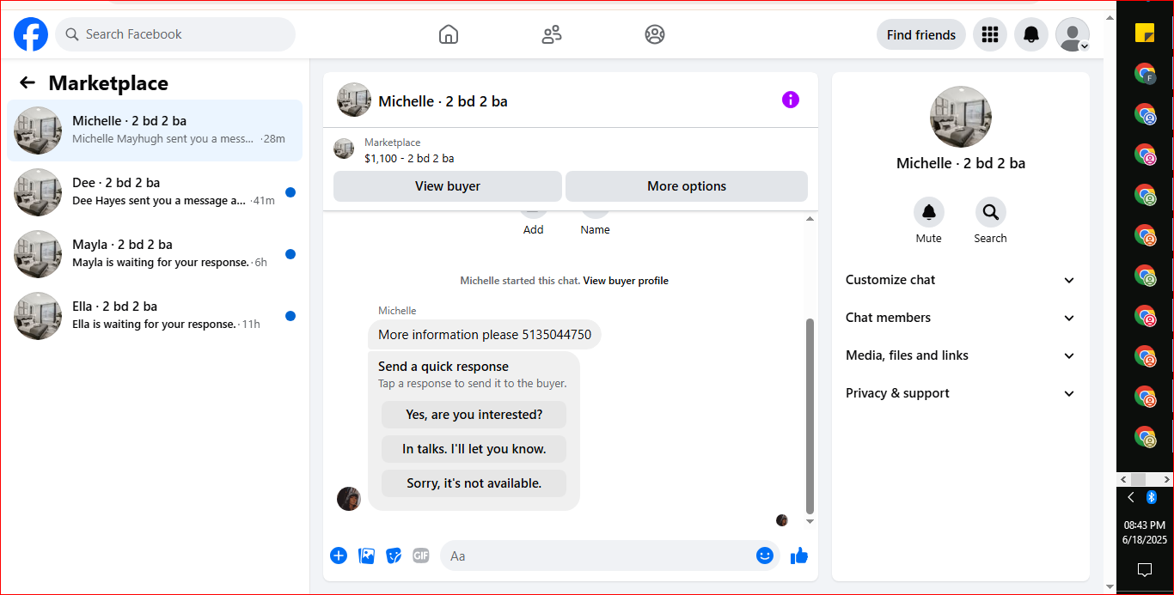Click the listing thumbnail beside Marketplace label
This screenshot has height=595, width=1174.
click(344, 149)
